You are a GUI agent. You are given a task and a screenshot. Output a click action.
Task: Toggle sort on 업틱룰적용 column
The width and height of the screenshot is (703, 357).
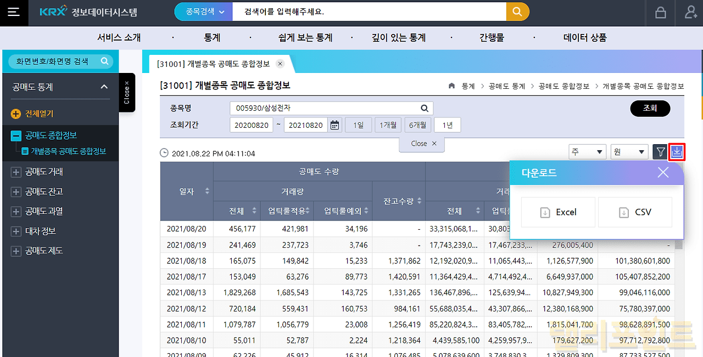pyautogui.click(x=308, y=211)
